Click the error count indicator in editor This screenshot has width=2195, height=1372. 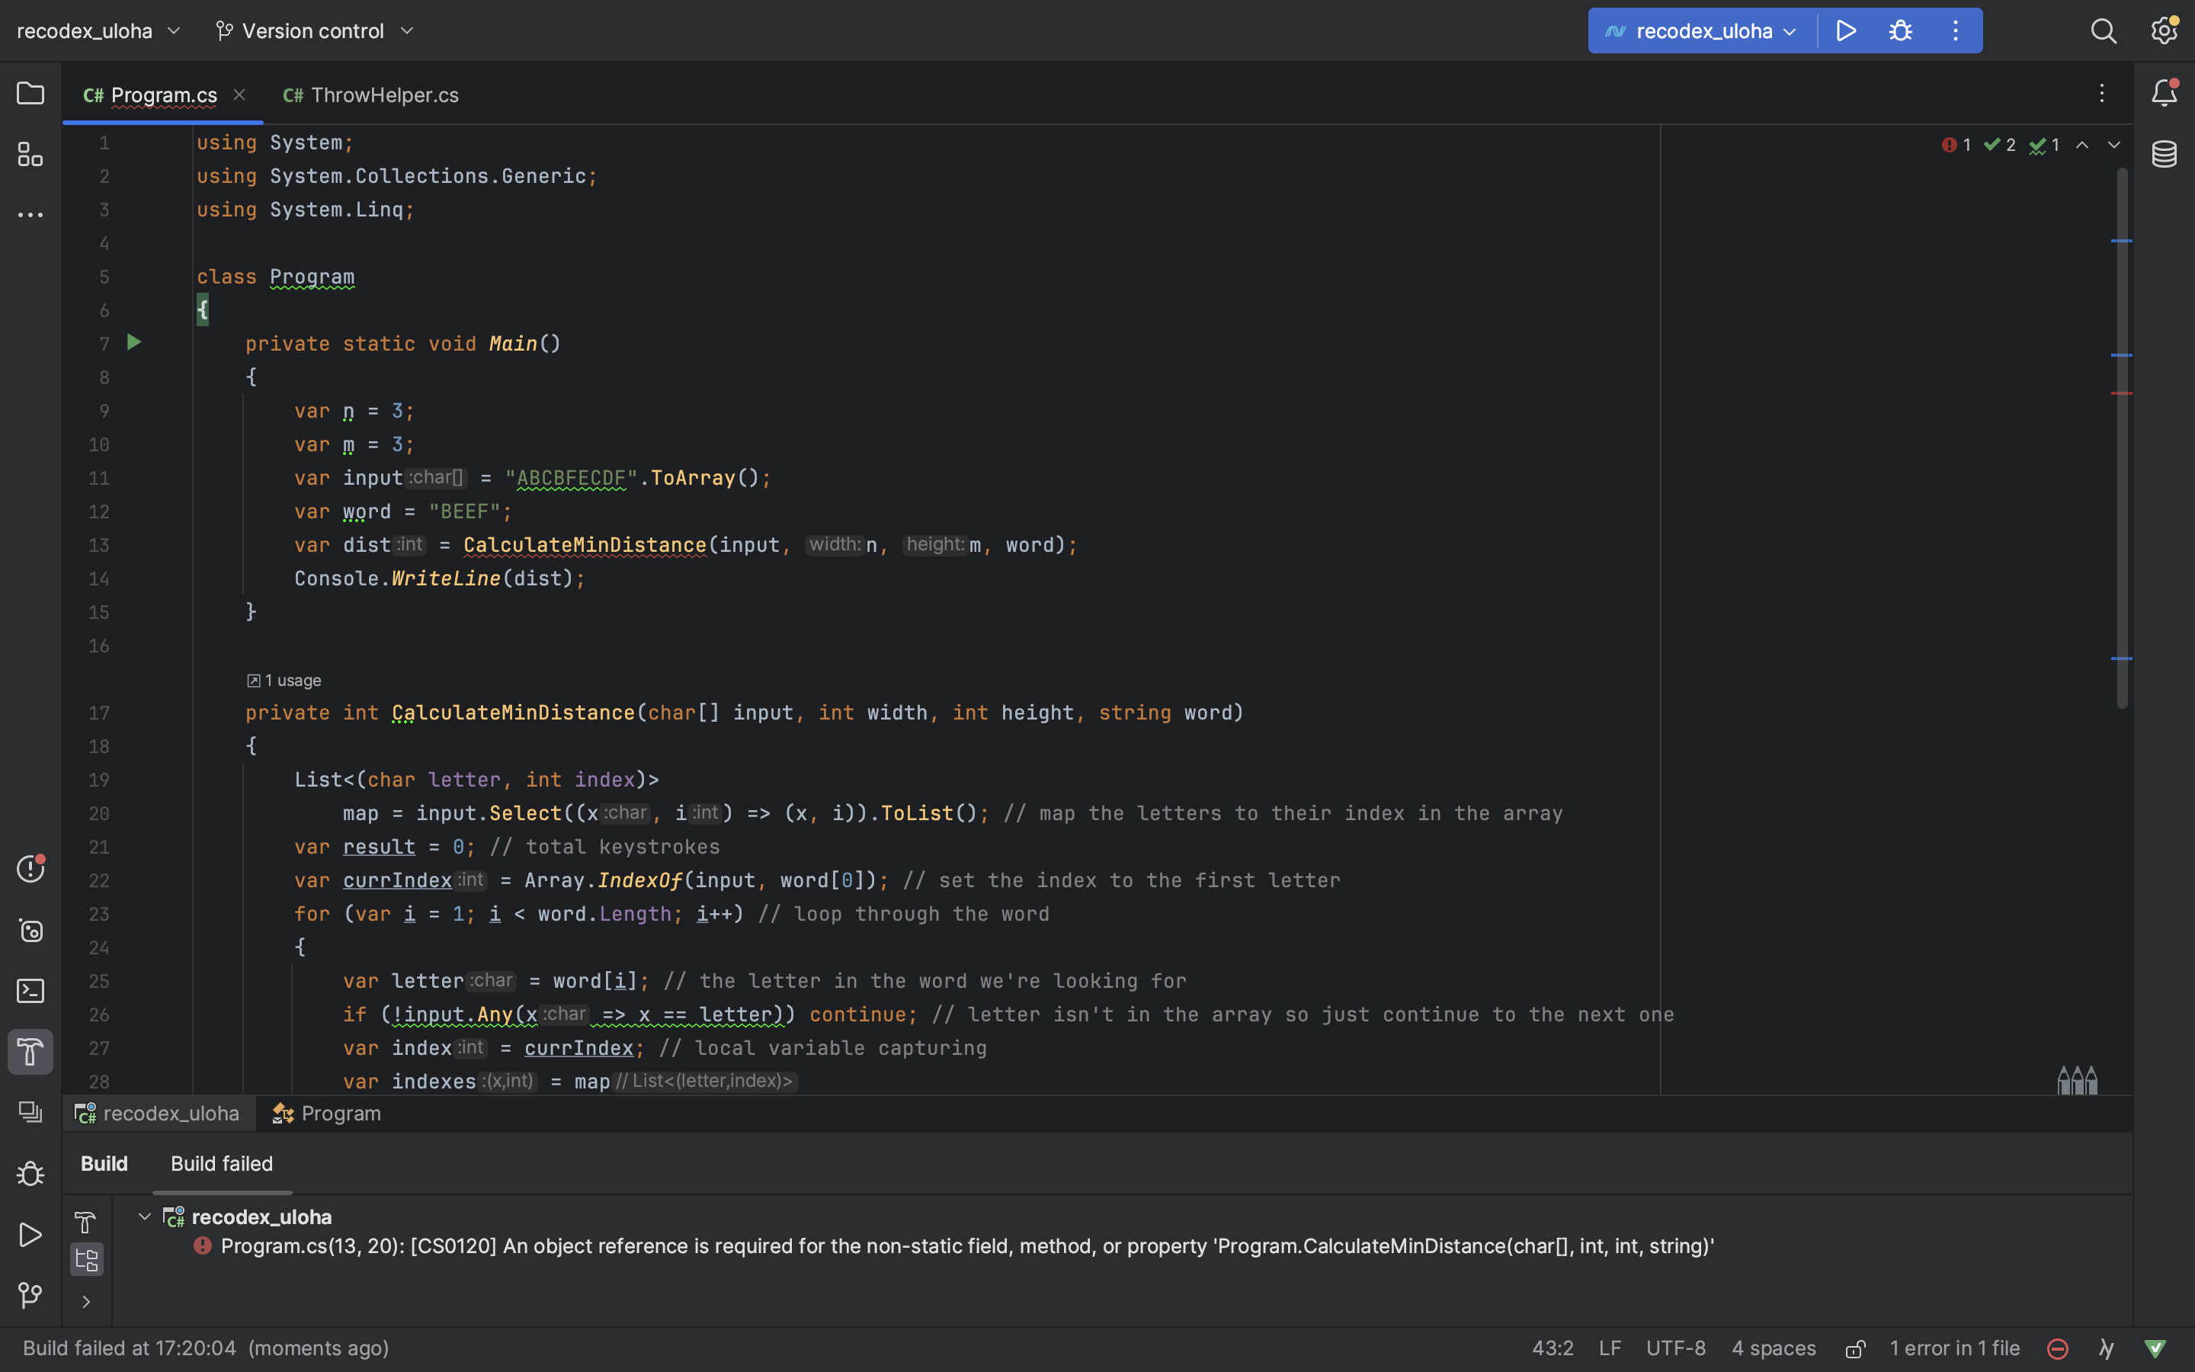pos(1956,145)
